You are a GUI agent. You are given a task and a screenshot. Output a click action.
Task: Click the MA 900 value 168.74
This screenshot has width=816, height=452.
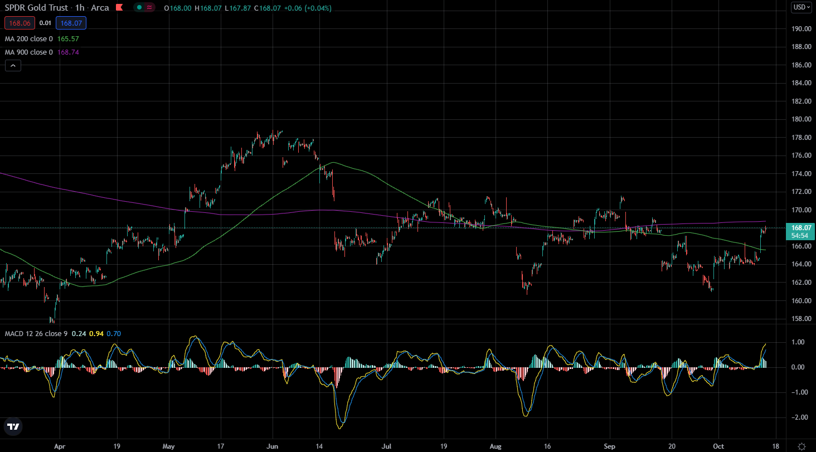(68, 52)
